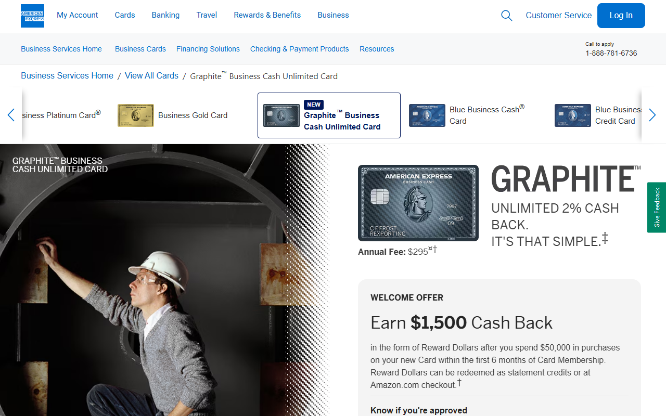Open the Business menu
Image resolution: width=666 pixels, height=416 pixels.
[333, 15]
